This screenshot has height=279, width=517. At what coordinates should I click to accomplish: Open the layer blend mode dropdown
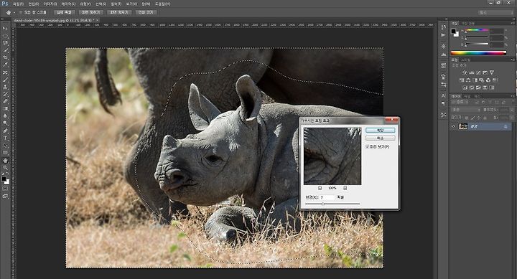click(465, 110)
